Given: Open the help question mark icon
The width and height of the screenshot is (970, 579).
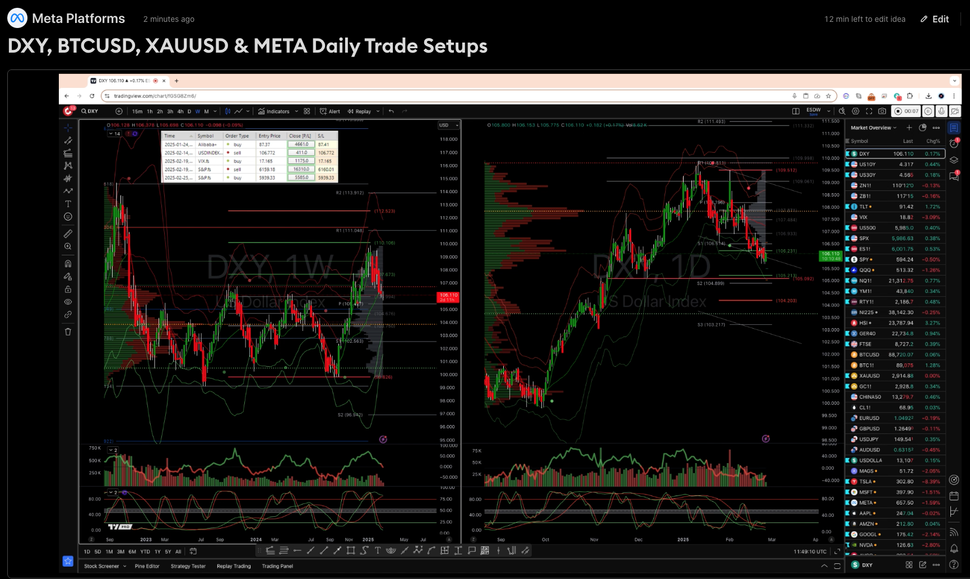Looking at the screenshot, I should tap(954, 565).
